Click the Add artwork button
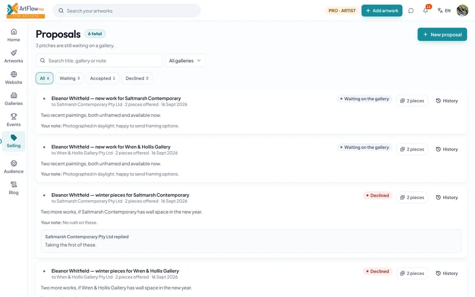The image size is (475, 297). coord(382,11)
